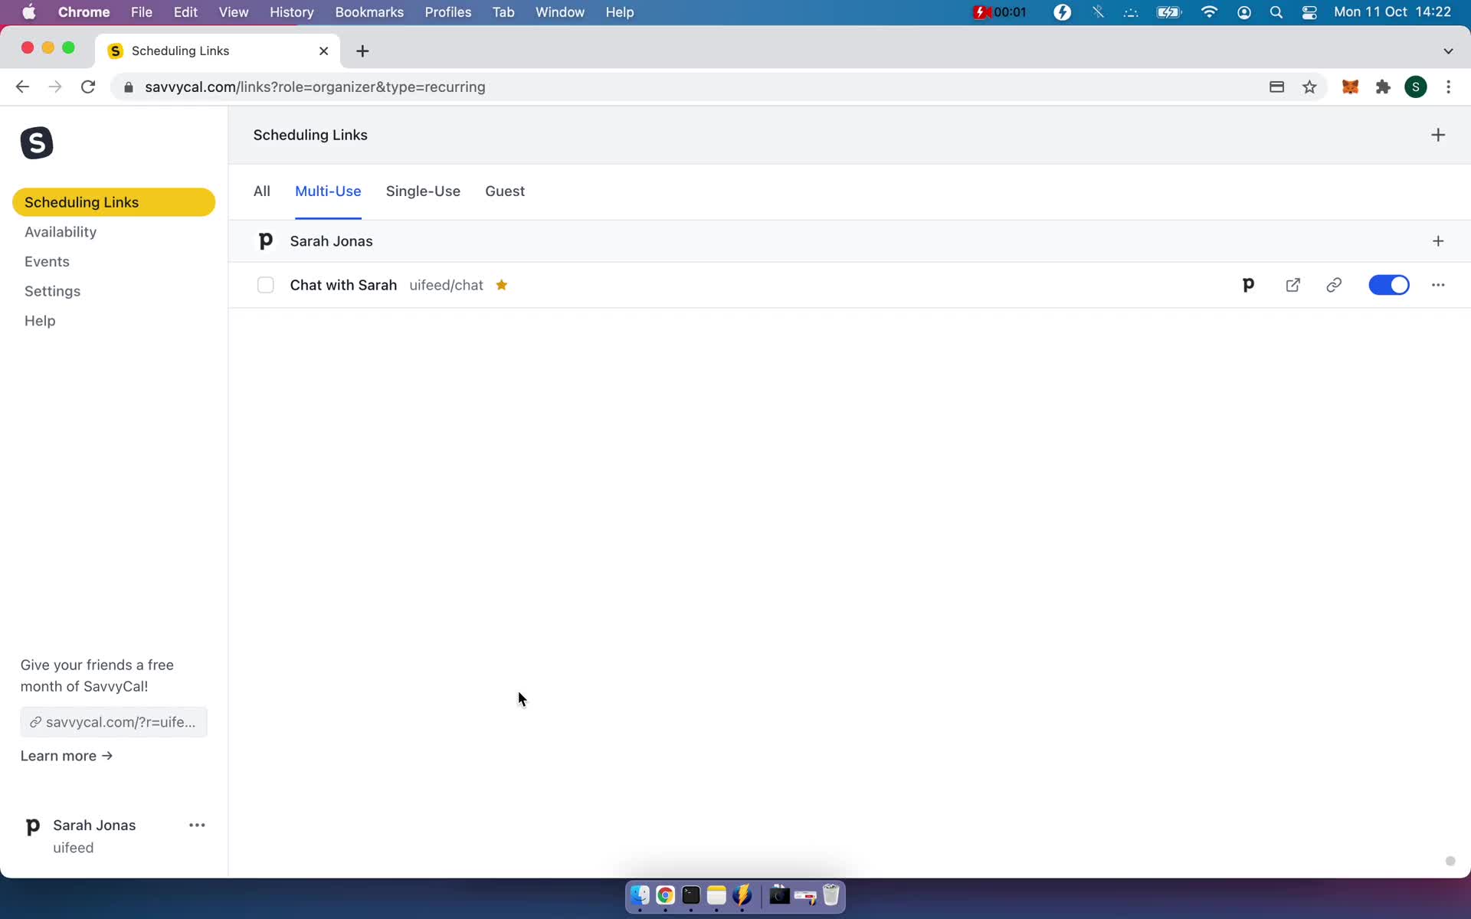Click the star icon on Chat with Sarah
The height and width of the screenshot is (919, 1471).
coord(503,285)
